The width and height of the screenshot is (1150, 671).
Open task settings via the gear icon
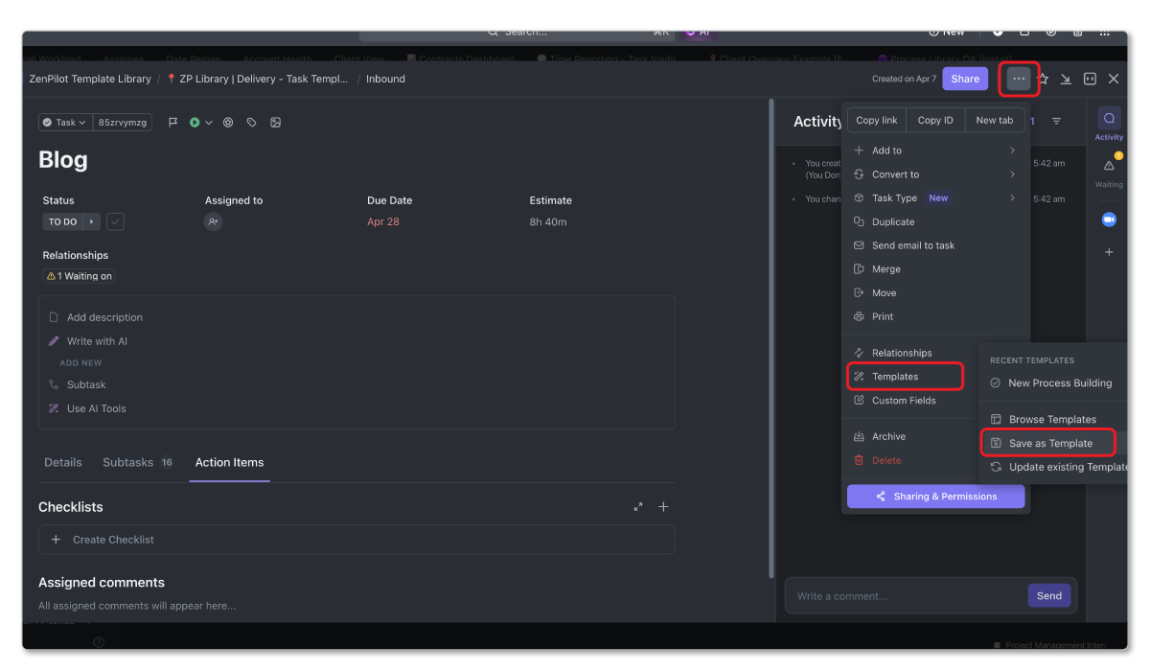click(x=228, y=122)
